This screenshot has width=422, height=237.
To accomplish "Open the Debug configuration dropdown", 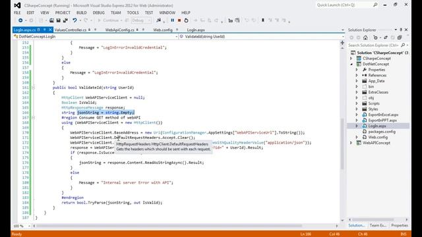I will pyautogui.click(x=150, y=20).
